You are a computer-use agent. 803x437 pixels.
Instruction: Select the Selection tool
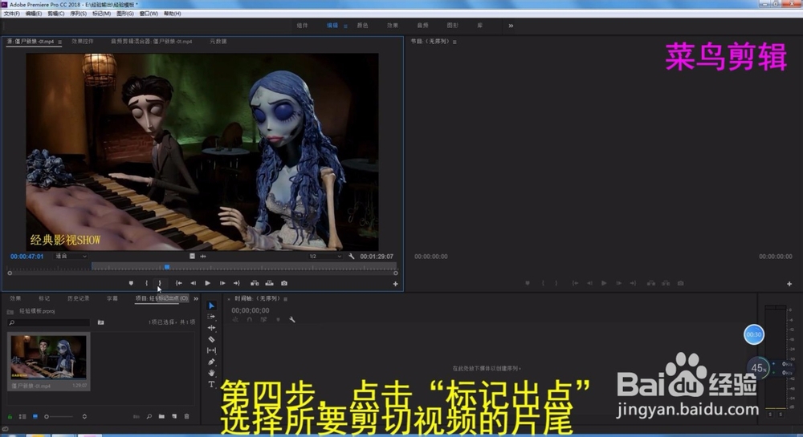tap(211, 305)
